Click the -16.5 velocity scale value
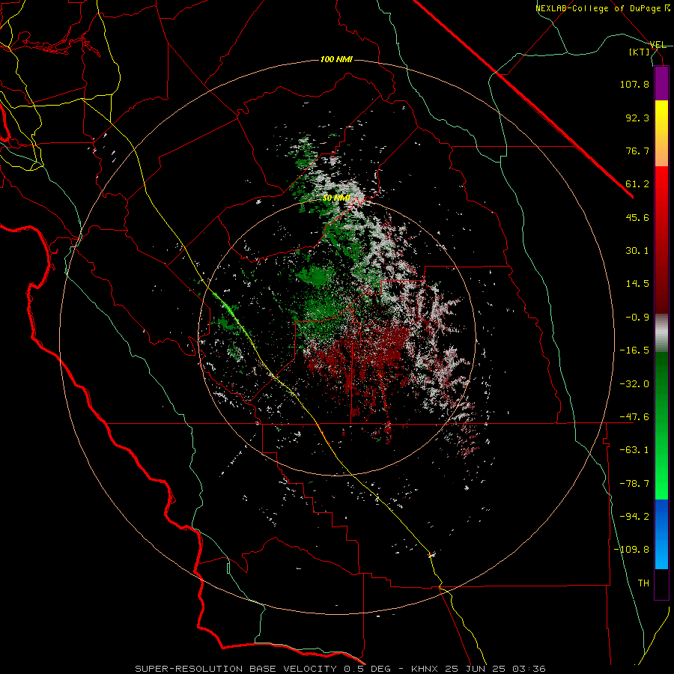This screenshot has height=674, width=674. pyautogui.click(x=634, y=350)
